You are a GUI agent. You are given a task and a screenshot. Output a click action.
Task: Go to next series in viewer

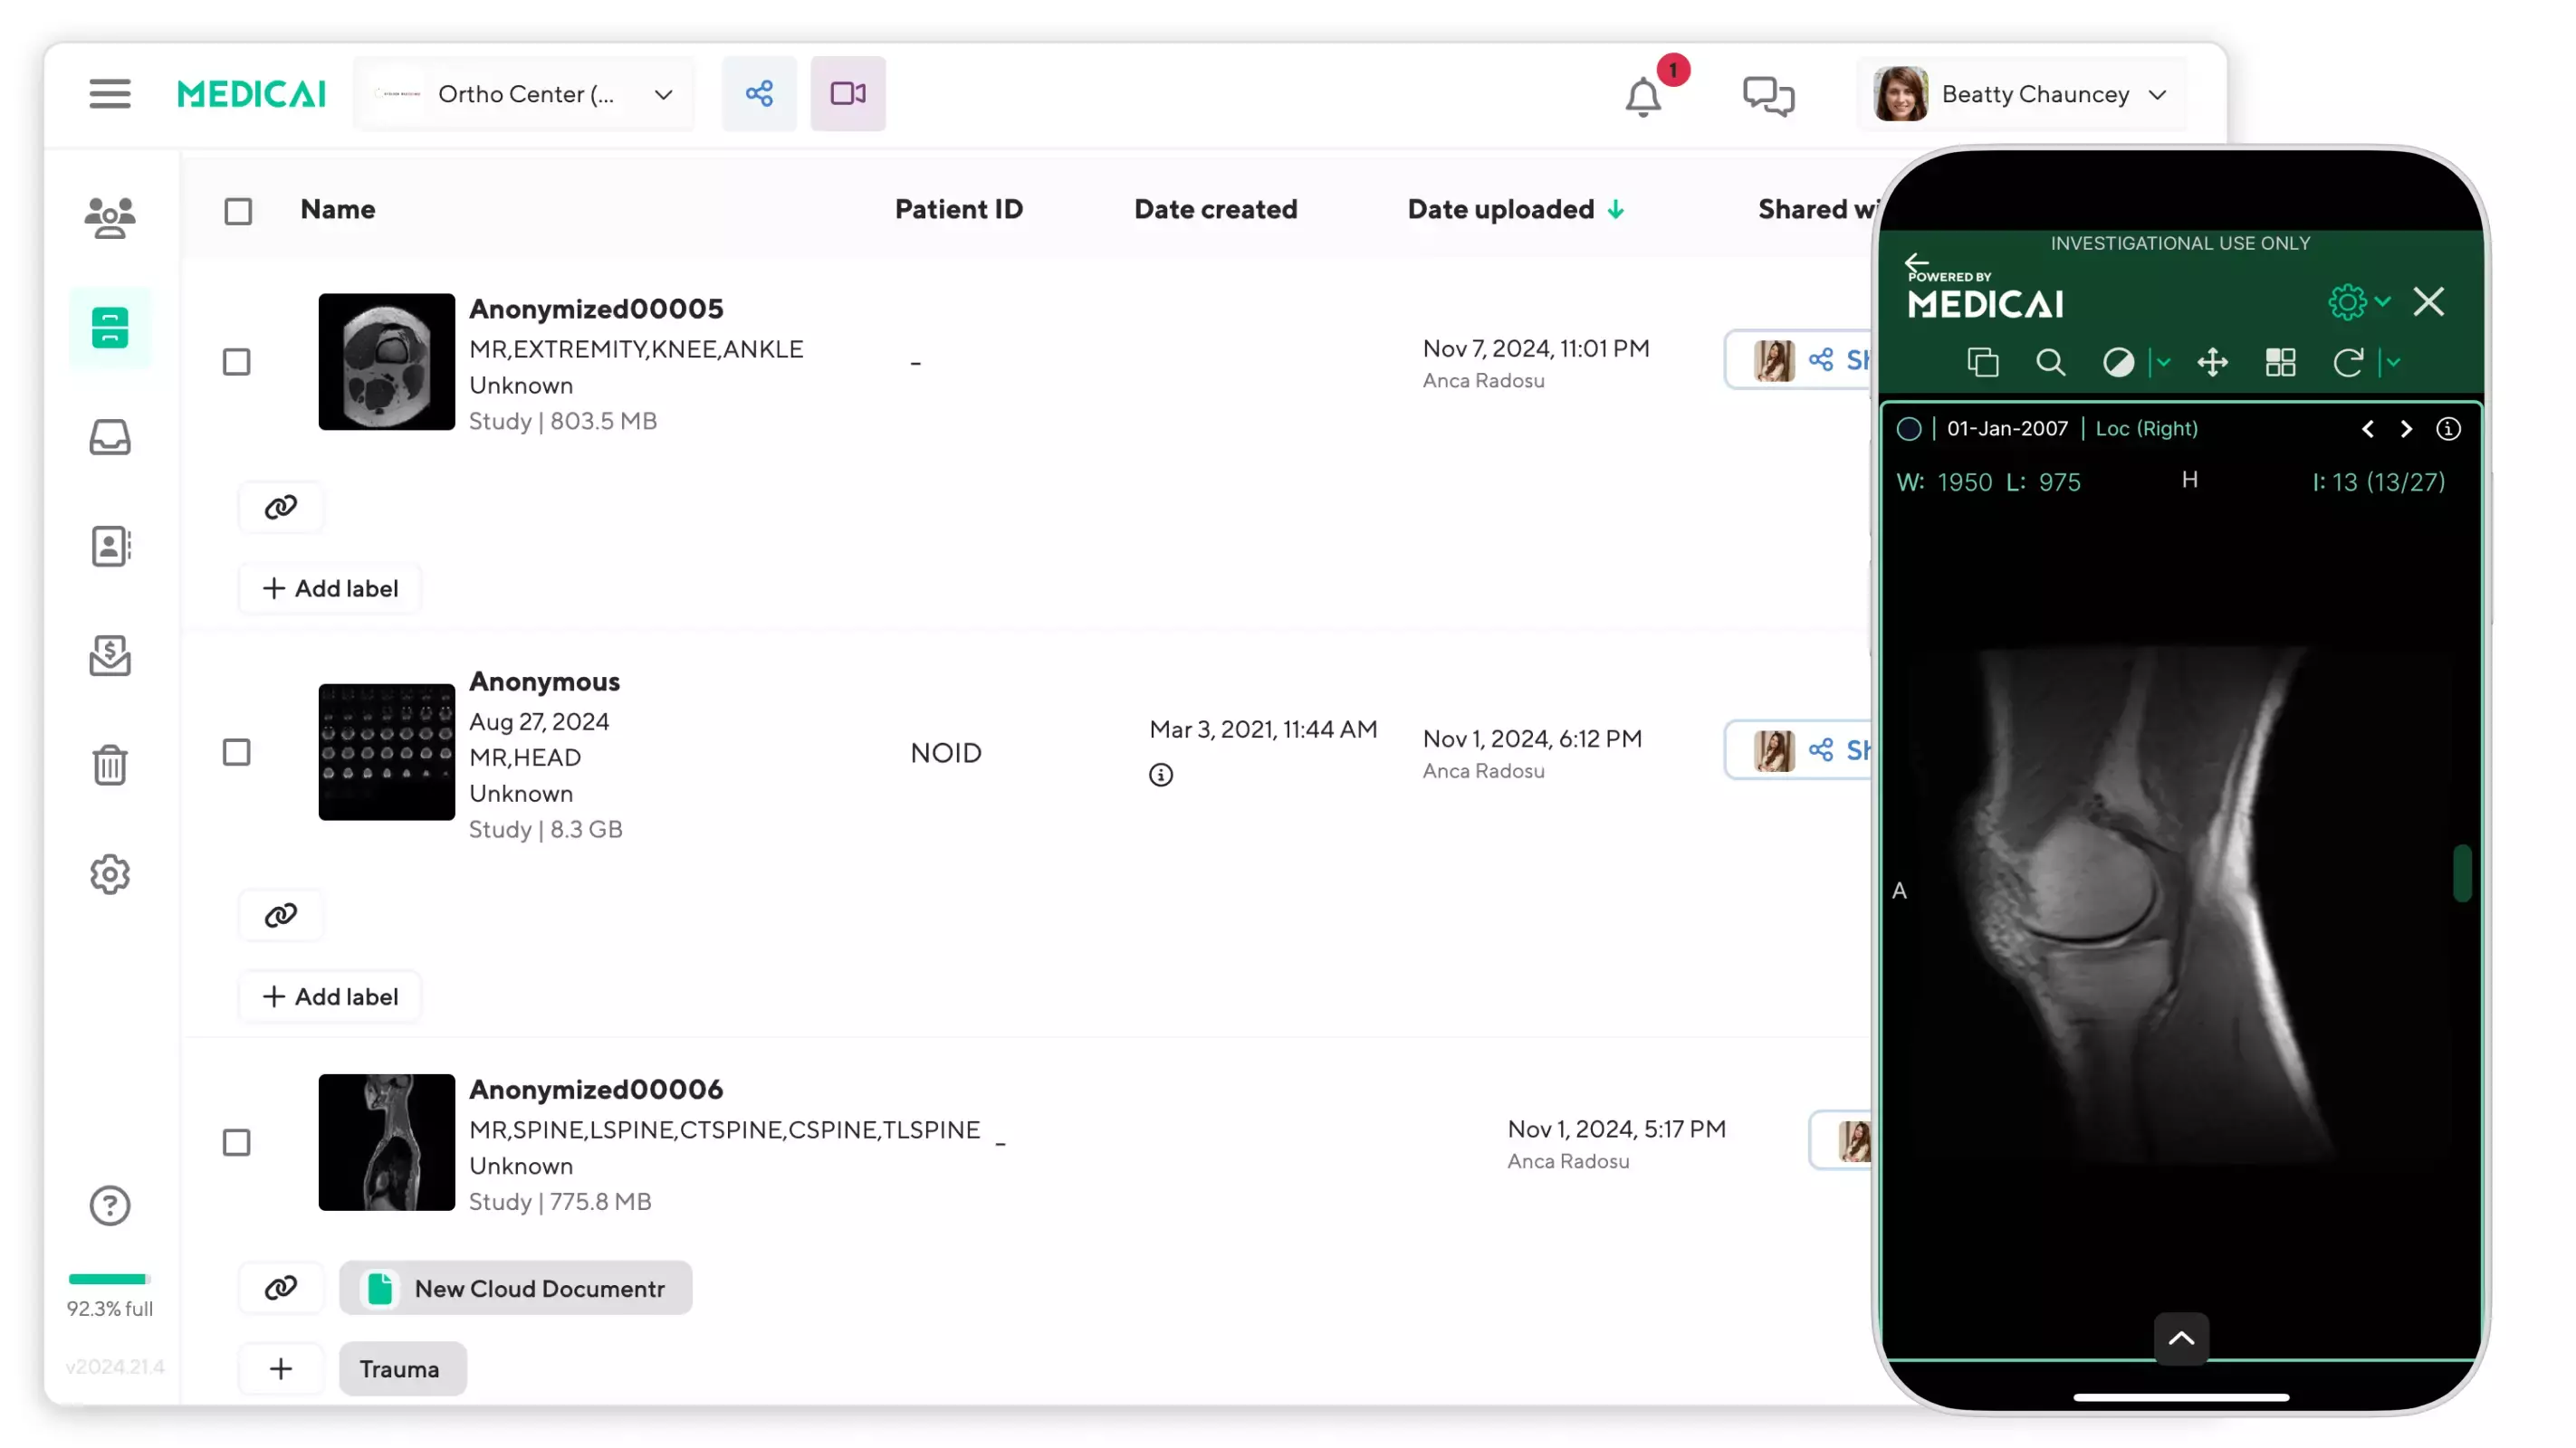click(2406, 429)
